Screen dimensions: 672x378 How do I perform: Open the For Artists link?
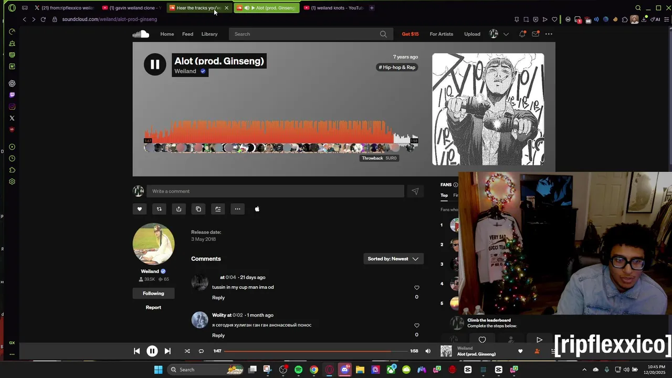(441, 34)
